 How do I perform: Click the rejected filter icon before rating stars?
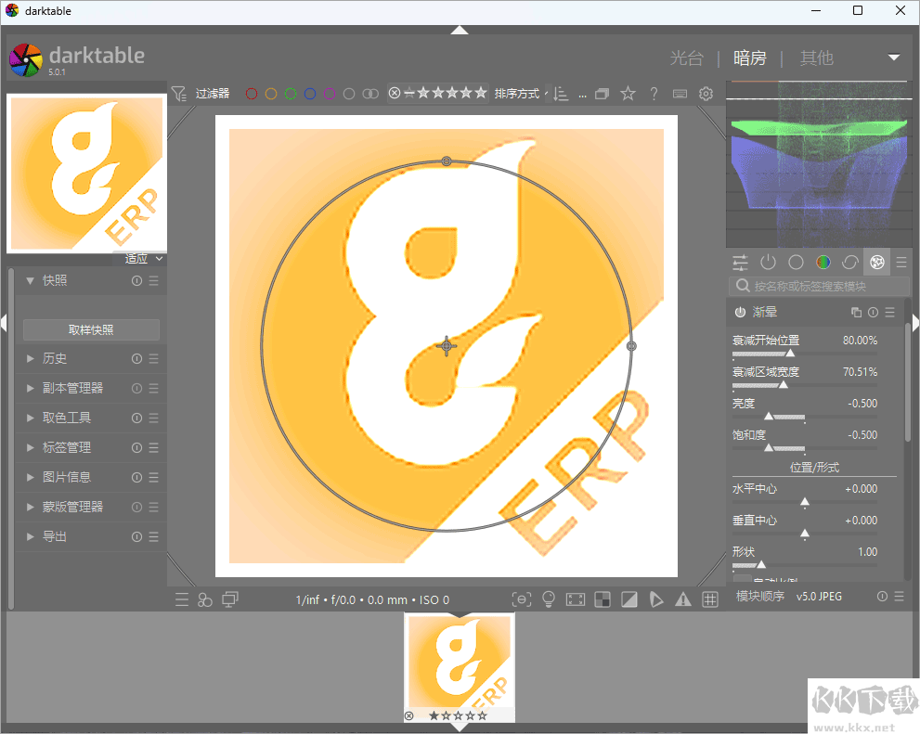395,93
